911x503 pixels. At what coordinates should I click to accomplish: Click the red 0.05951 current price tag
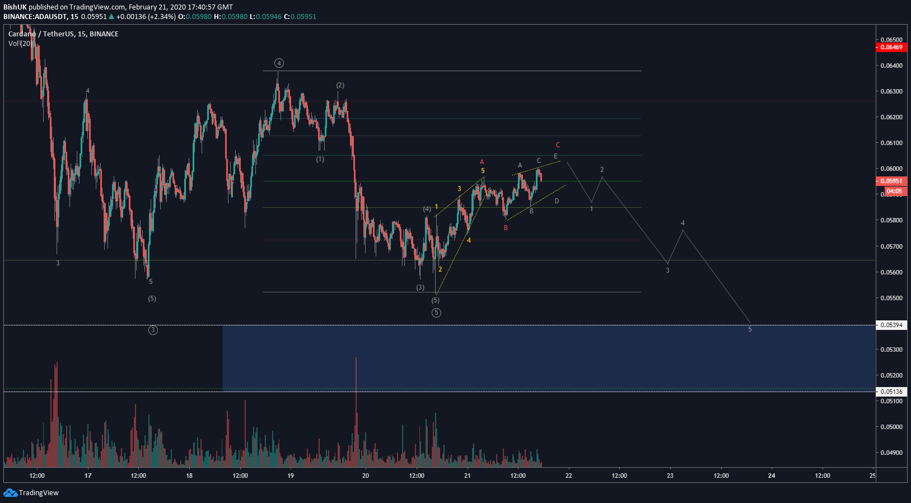[891, 181]
